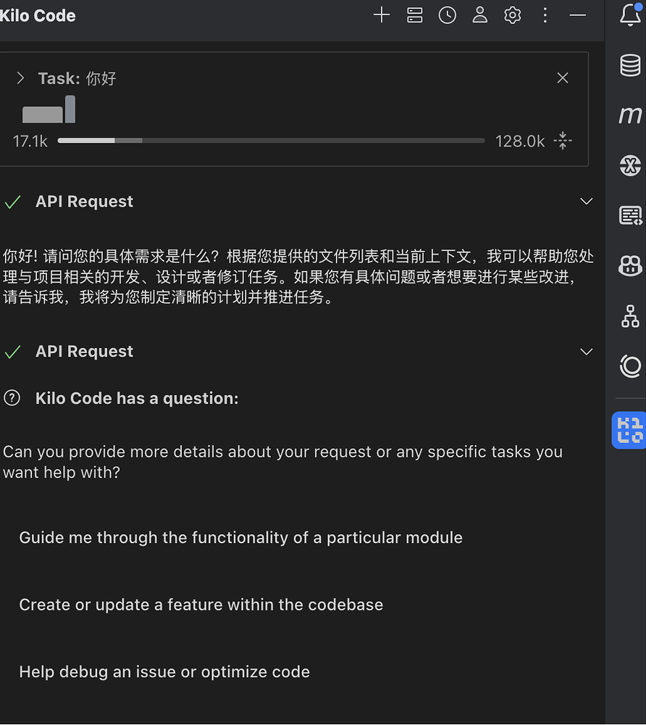Image resolution: width=646 pixels, height=725 pixels.
Task: Choose 'Create or update a feature' suggestion
Action: 201,605
